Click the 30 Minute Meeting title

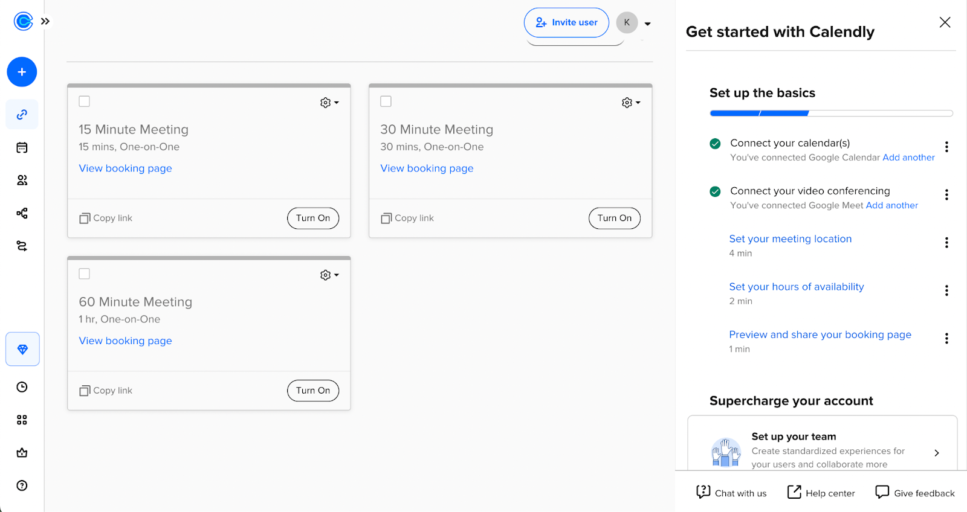point(436,130)
